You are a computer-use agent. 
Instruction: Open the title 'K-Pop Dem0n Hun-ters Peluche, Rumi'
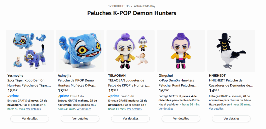pos(178,83)
